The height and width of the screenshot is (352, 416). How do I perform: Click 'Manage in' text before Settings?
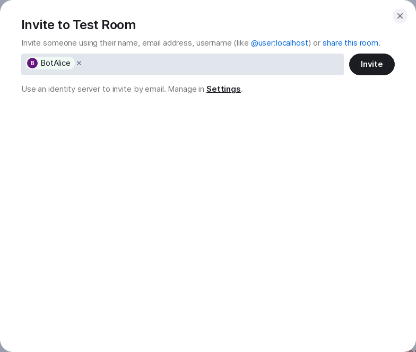pos(186,89)
